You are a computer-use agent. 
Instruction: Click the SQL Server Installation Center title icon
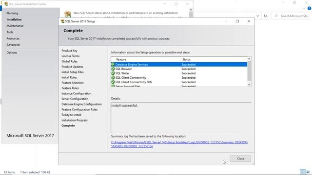(x=6, y=4)
